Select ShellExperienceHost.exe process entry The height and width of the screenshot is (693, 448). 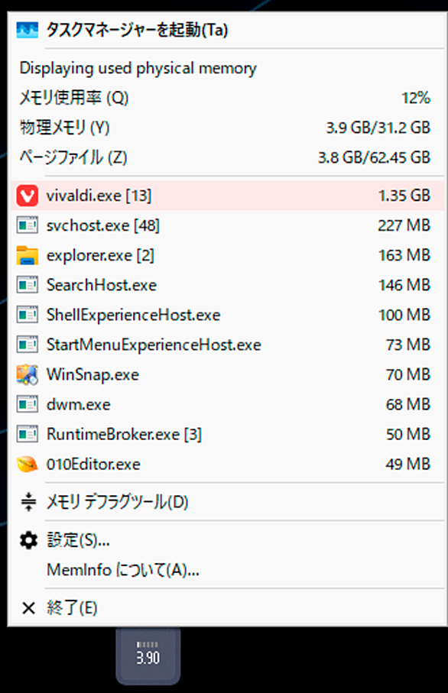point(225,315)
